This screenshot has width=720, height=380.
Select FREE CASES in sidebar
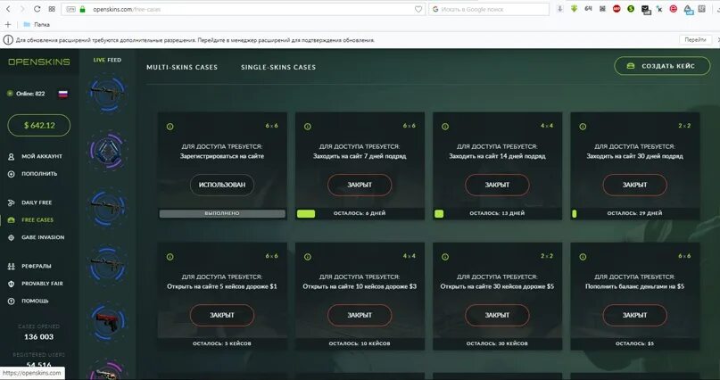point(30,220)
